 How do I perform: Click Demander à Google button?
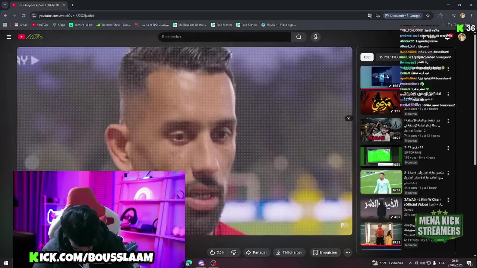click(x=402, y=16)
